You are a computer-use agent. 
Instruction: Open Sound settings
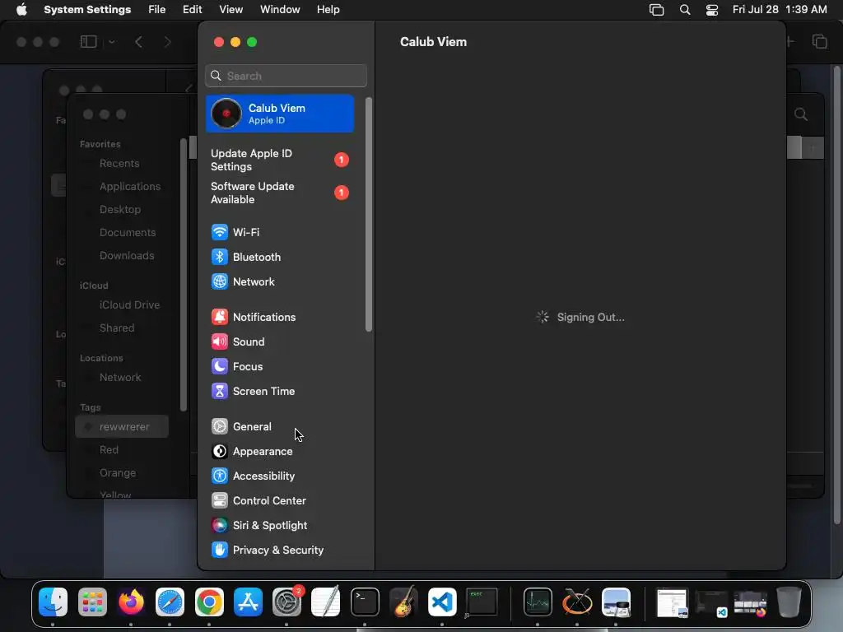tap(280, 342)
